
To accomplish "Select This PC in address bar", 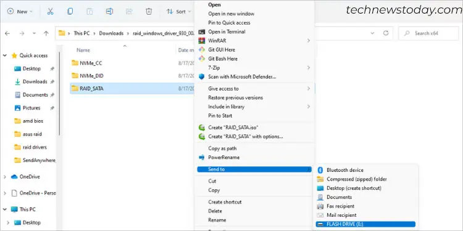I will pos(81,33).
